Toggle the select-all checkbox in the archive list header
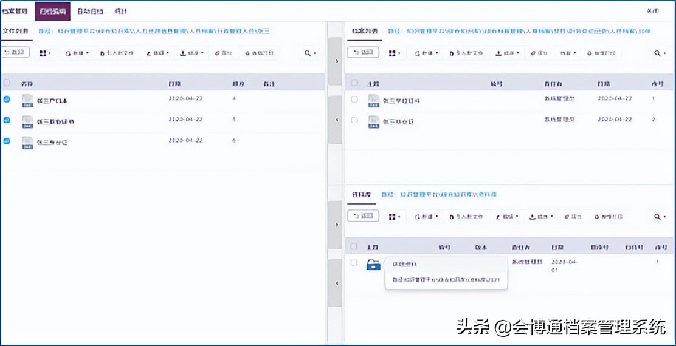 [x=354, y=83]
